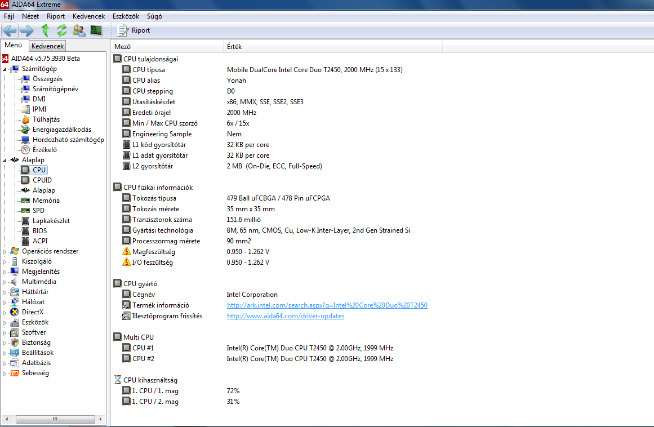
Task: Click the tree panel horizontal scrollbar thumb
Action: 55,419
